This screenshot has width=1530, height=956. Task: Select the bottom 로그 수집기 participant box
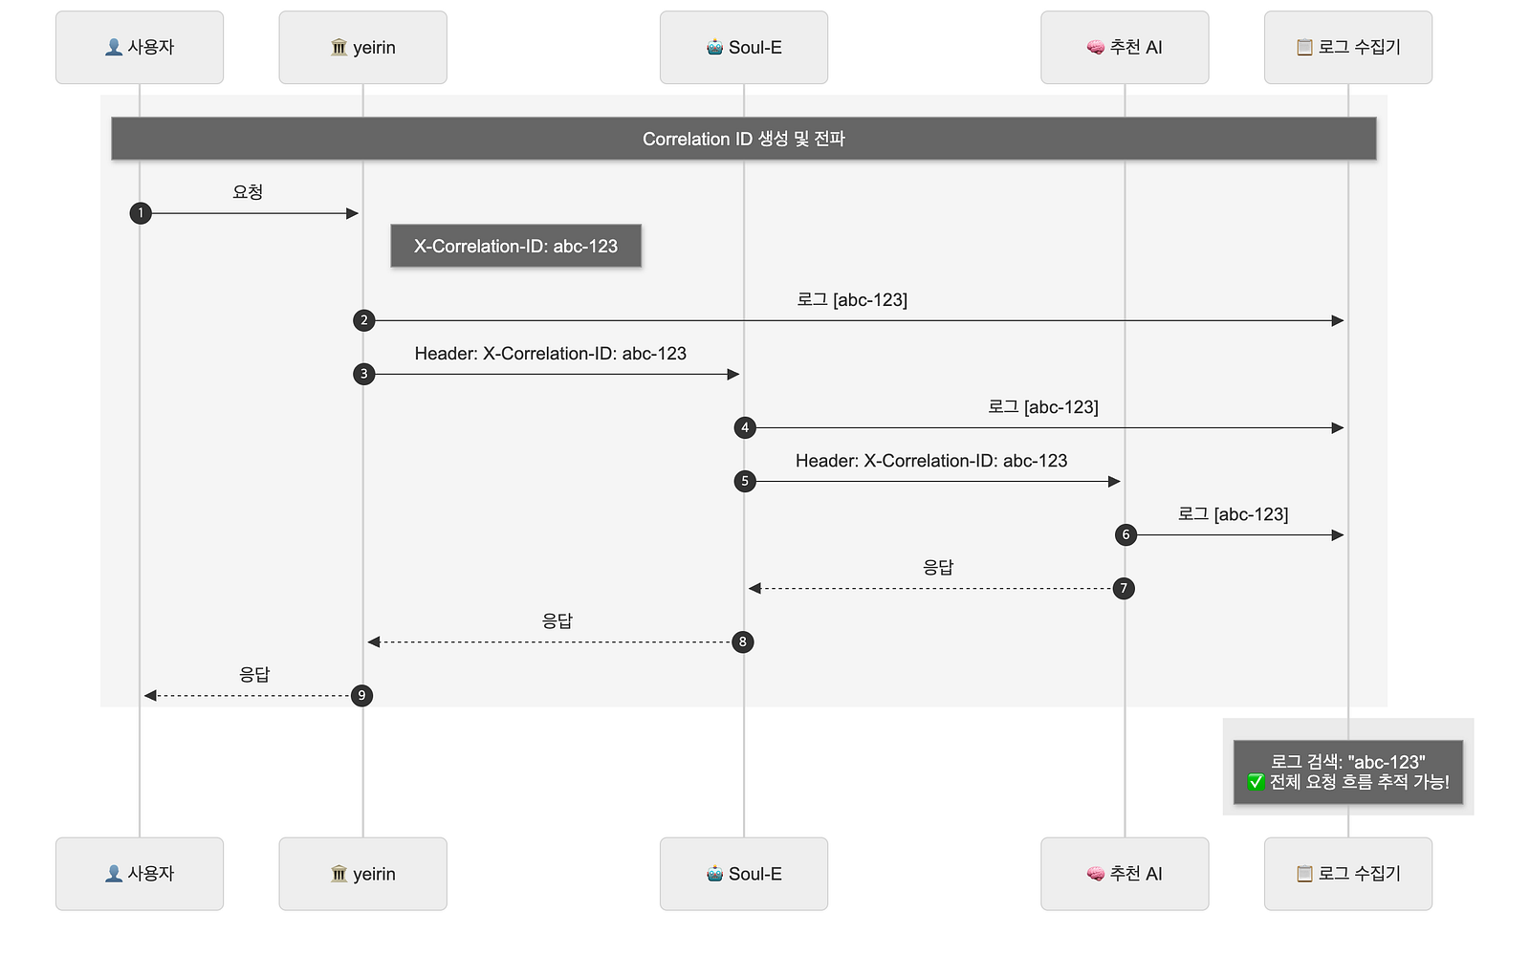point(1348,874)
